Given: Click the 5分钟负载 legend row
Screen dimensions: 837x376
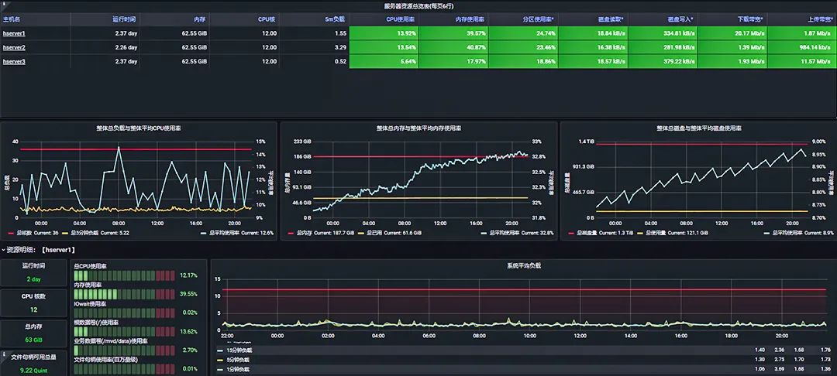Looking at the screenshot, I should tap(236, 360).
